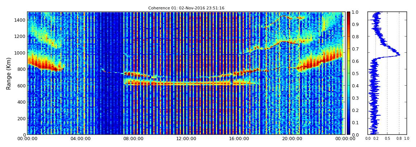
Task: Click the 1400 range tick label
Action: point(20,20)
